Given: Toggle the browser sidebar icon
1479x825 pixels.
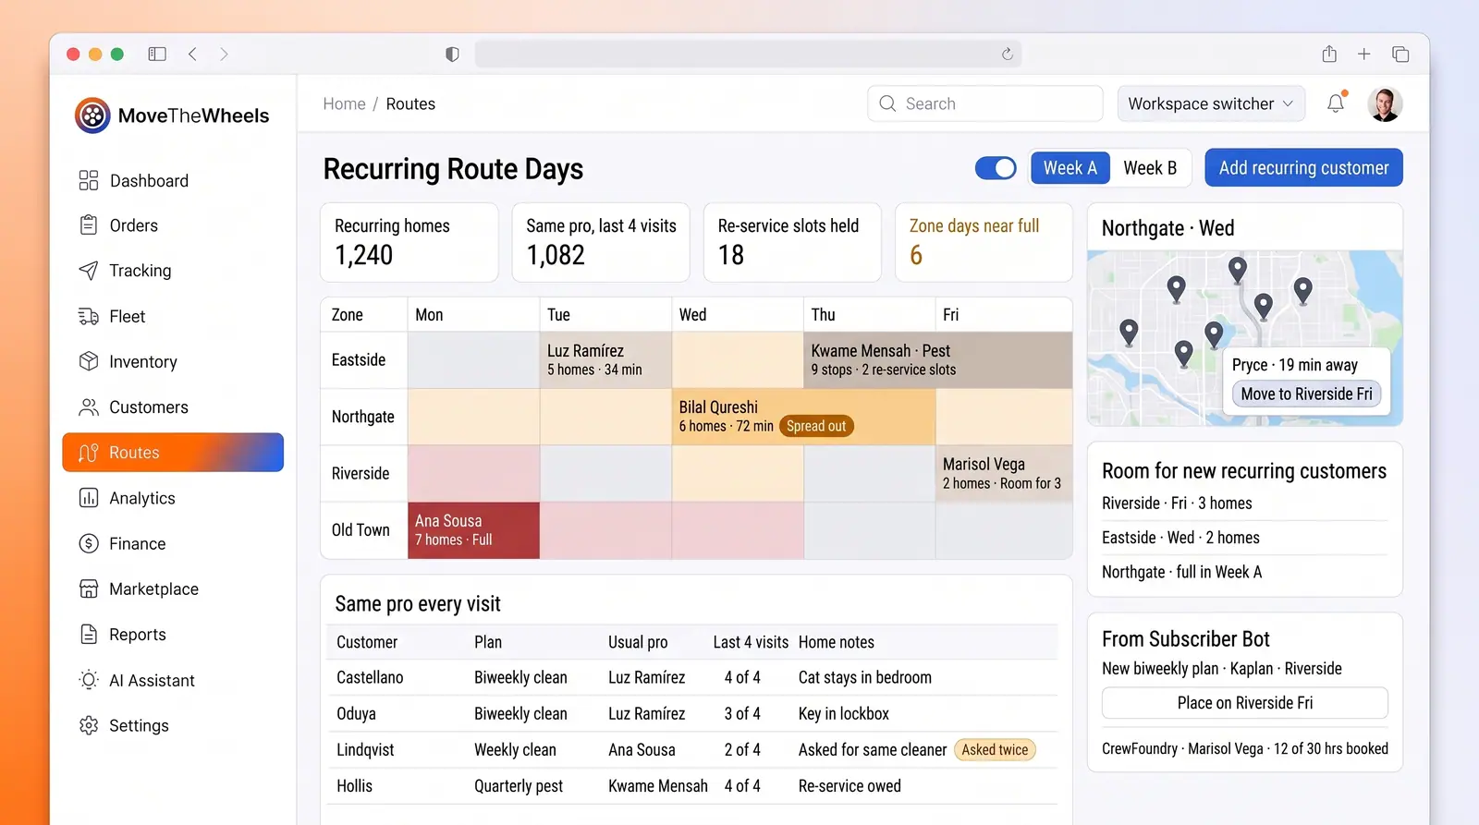Looking at the screenshot, I should 157,55.
